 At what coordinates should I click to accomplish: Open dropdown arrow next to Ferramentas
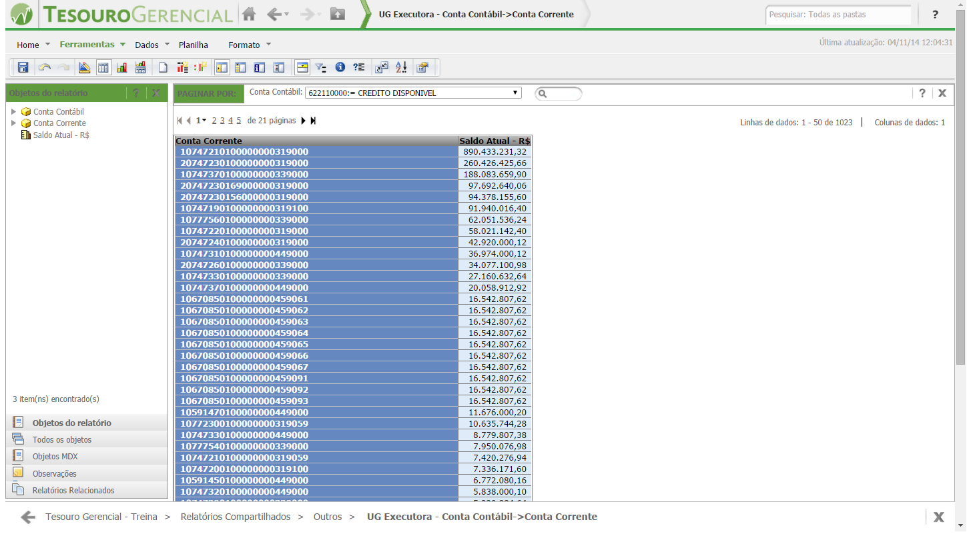123,45
